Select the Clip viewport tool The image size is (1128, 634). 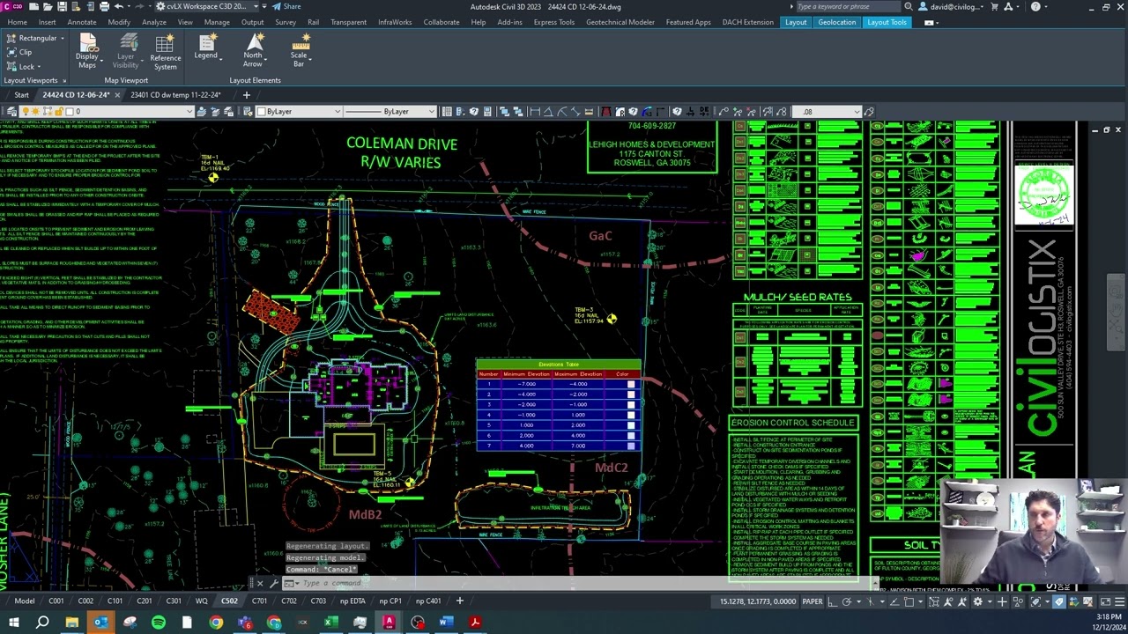[x=19, y=52]
